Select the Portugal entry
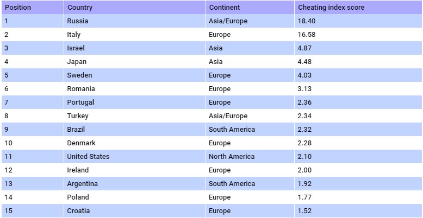Viewport: 423px width, 218px height. click(x=80, y=102)
